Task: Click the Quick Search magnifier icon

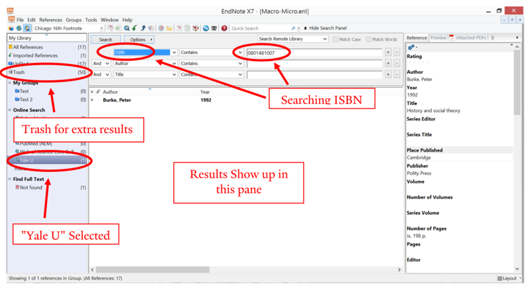Action: click(x=293, y=28)
